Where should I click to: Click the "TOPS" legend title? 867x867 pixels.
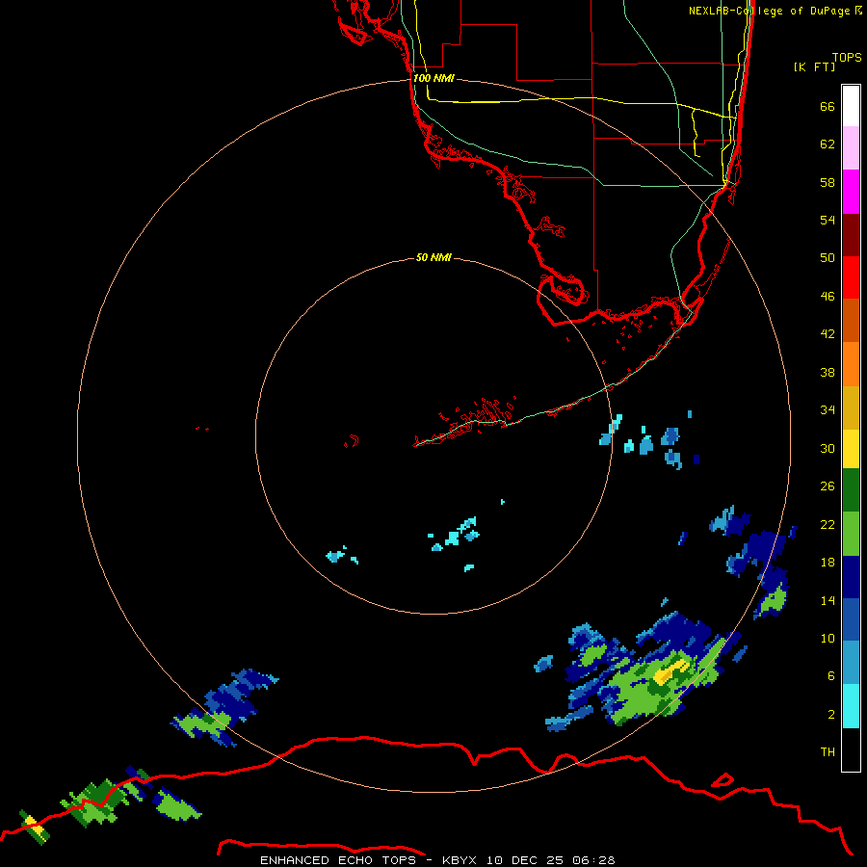tap(847, 57)
